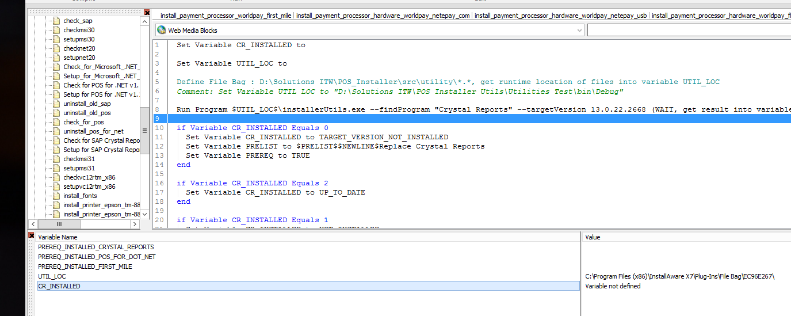Click 'Set Variable PREREQ to TRUE' line

point(248,155)
